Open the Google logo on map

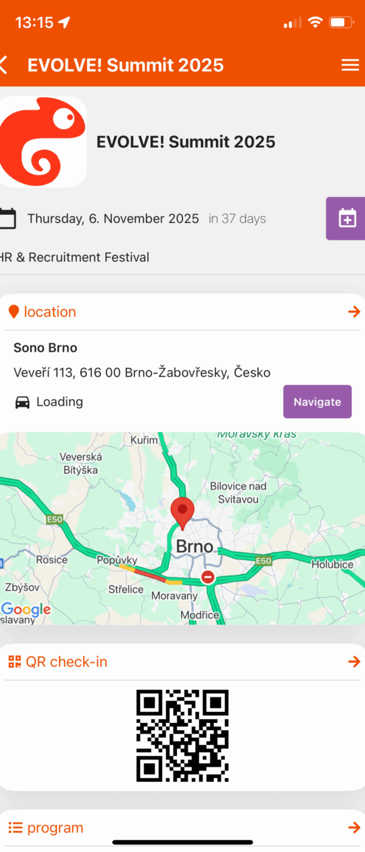(26, 609)
